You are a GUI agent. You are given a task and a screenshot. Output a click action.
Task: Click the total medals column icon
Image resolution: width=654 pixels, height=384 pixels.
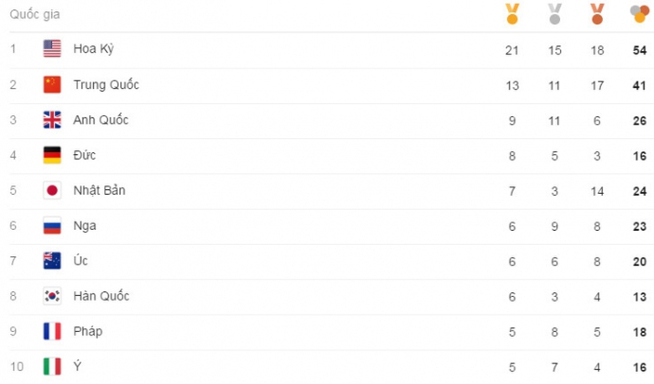pos(639,13)
